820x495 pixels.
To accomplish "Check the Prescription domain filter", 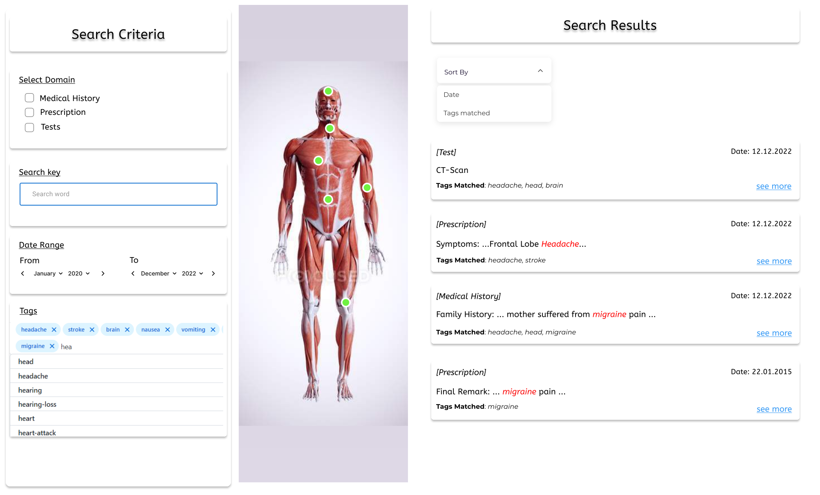I will (29, 112).
